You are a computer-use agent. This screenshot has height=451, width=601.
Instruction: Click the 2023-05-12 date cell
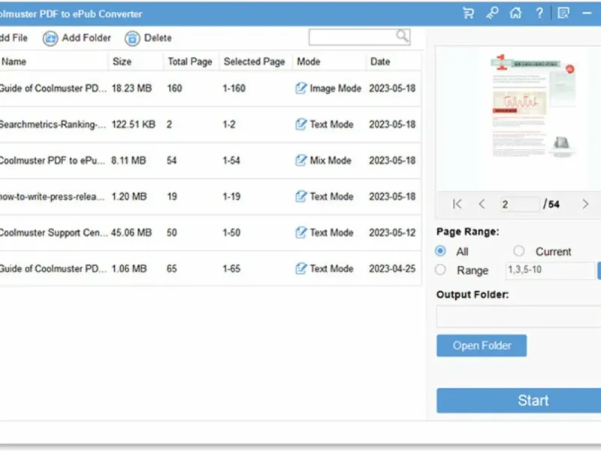392,232
